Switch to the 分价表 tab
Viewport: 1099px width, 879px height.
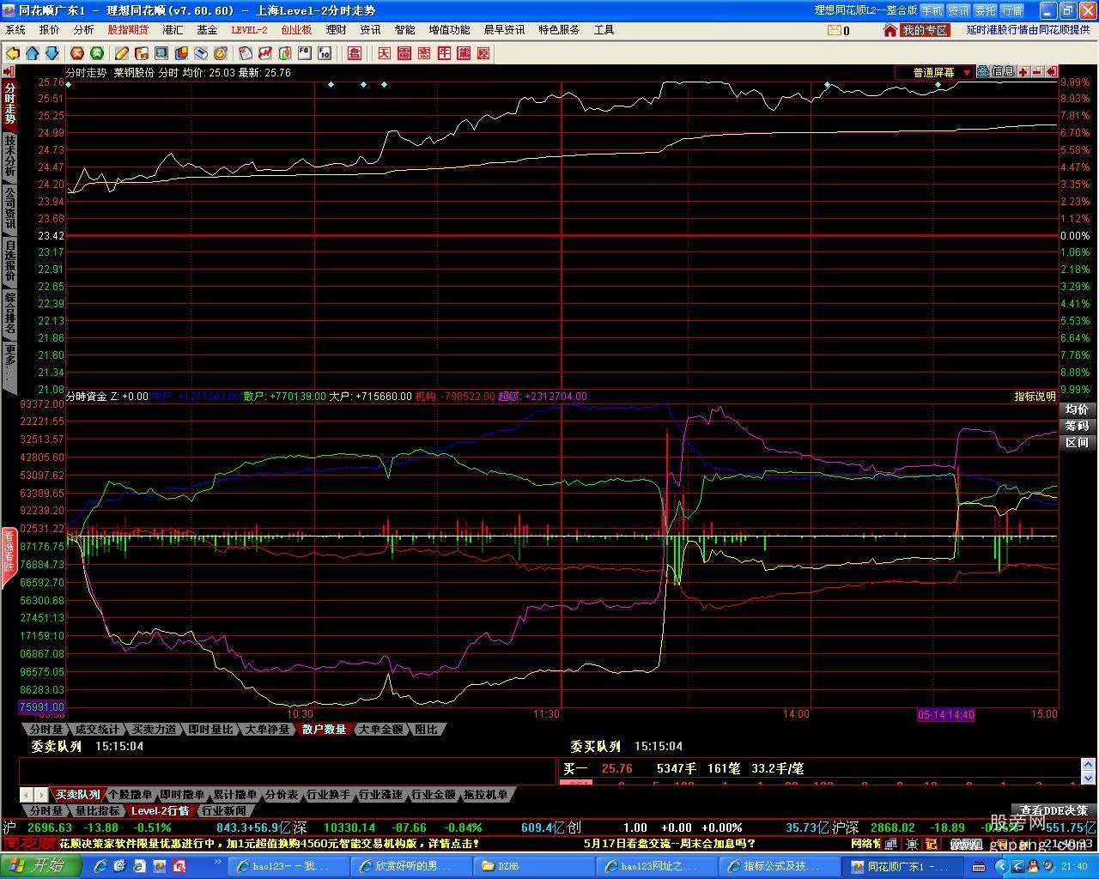point(282,795)
